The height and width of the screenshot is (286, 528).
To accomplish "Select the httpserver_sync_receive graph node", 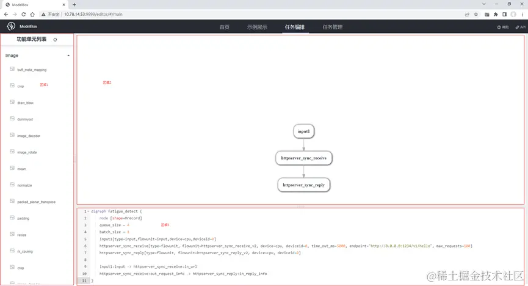I will tap(304, 158).
